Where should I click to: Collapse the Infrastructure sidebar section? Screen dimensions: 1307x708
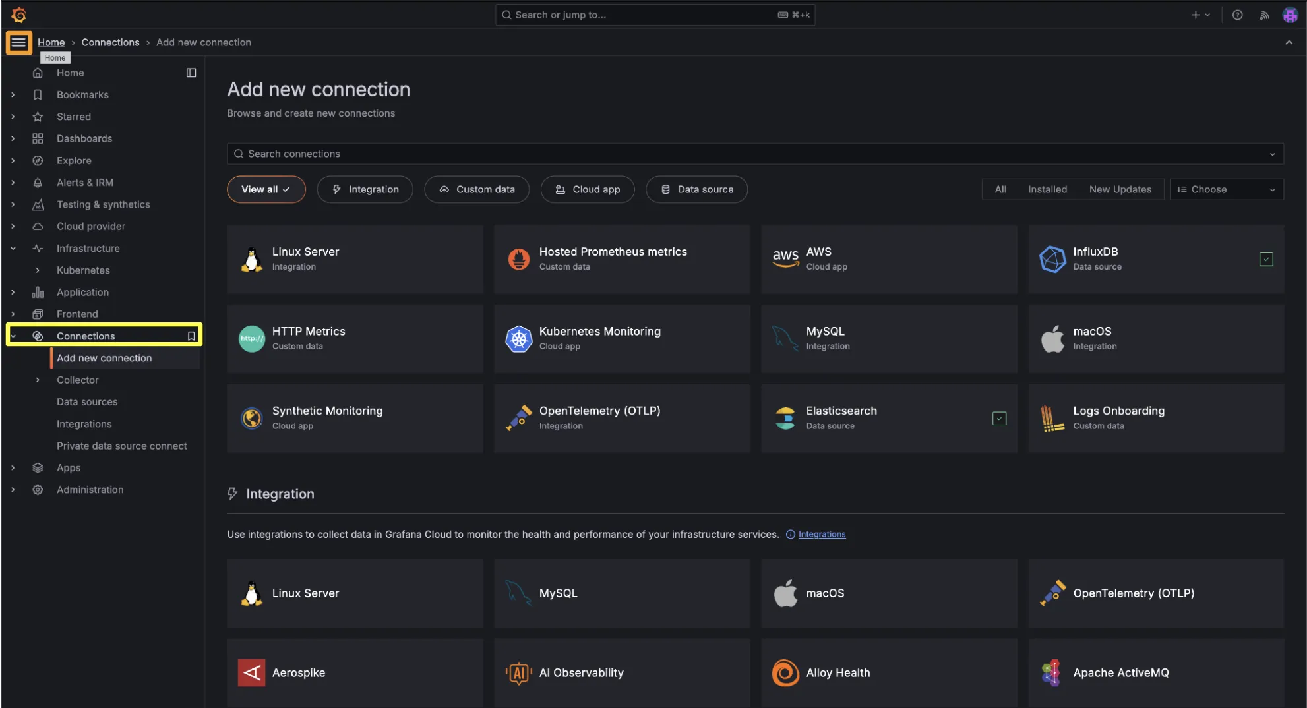pyautogui.click(x=13, y=248)
